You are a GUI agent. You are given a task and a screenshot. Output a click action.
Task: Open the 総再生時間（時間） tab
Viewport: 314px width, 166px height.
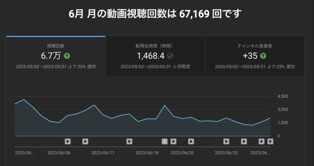[155, 56]
